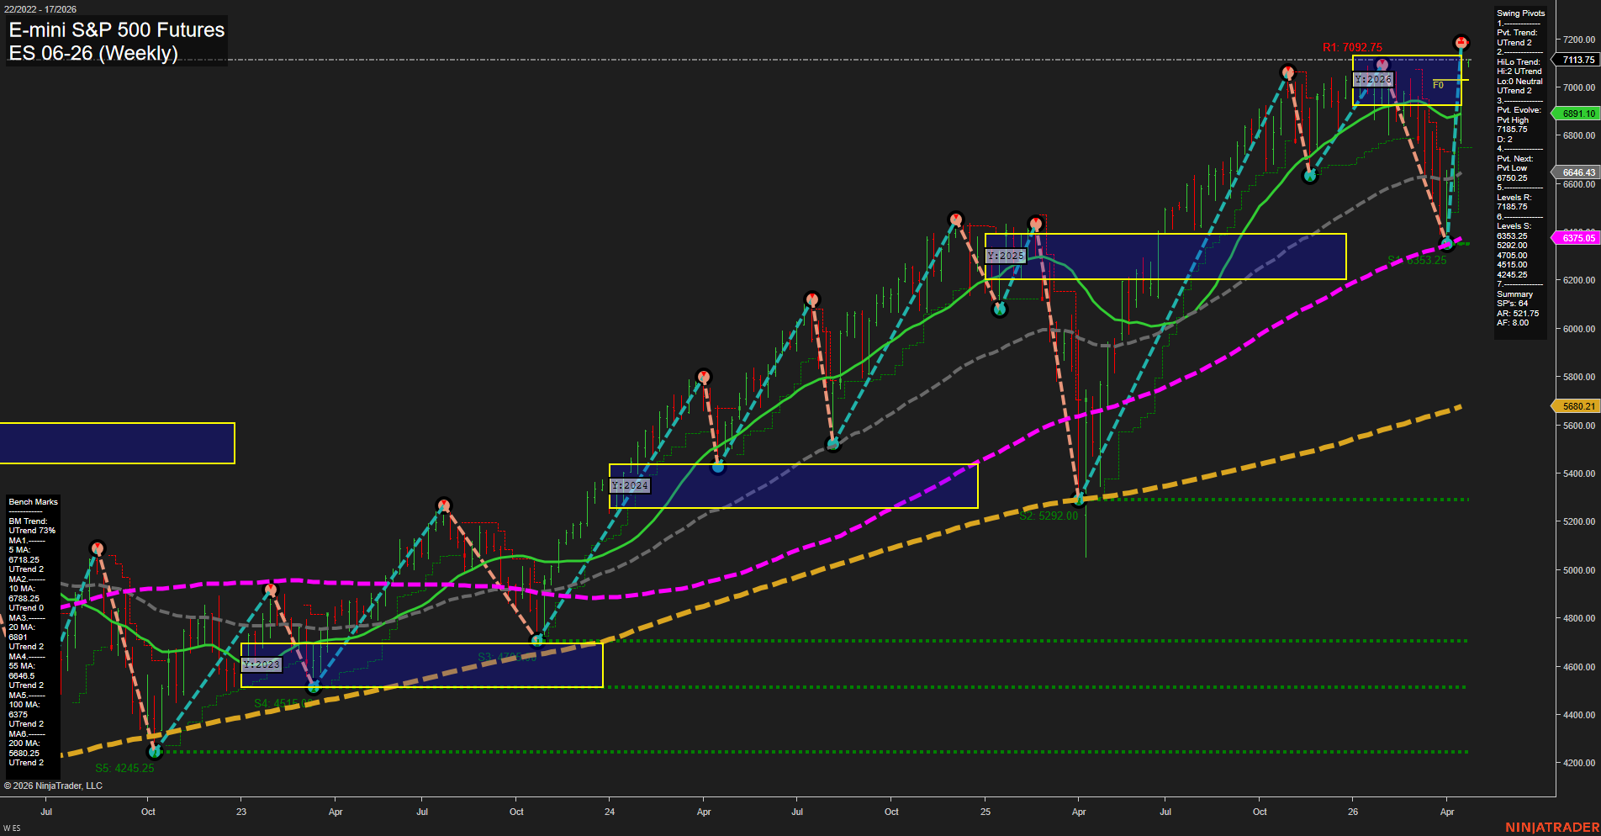This screenshot has height=836, width=1601.
Task: Click the gray 6646.43 price marker on axis
Action: point(1577,172)
